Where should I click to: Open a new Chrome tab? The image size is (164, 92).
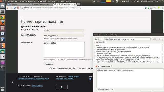click(x=79, y=4)
